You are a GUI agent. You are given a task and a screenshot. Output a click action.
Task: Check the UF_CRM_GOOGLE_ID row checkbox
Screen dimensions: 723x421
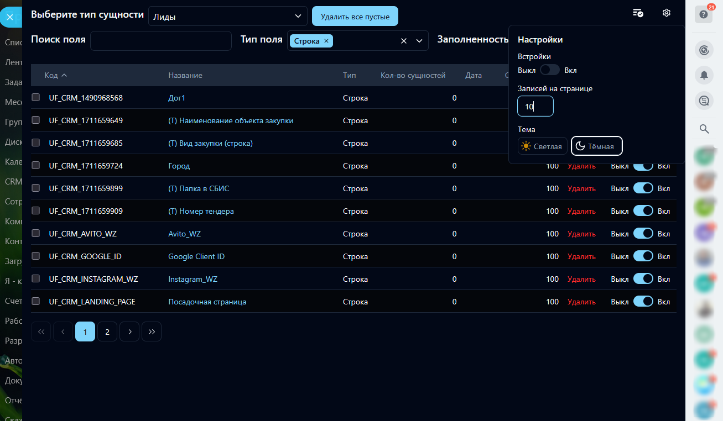(x=36, y=256)
